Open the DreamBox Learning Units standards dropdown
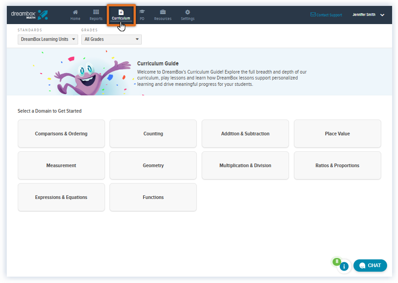398x283 pixels. (47, 39)
